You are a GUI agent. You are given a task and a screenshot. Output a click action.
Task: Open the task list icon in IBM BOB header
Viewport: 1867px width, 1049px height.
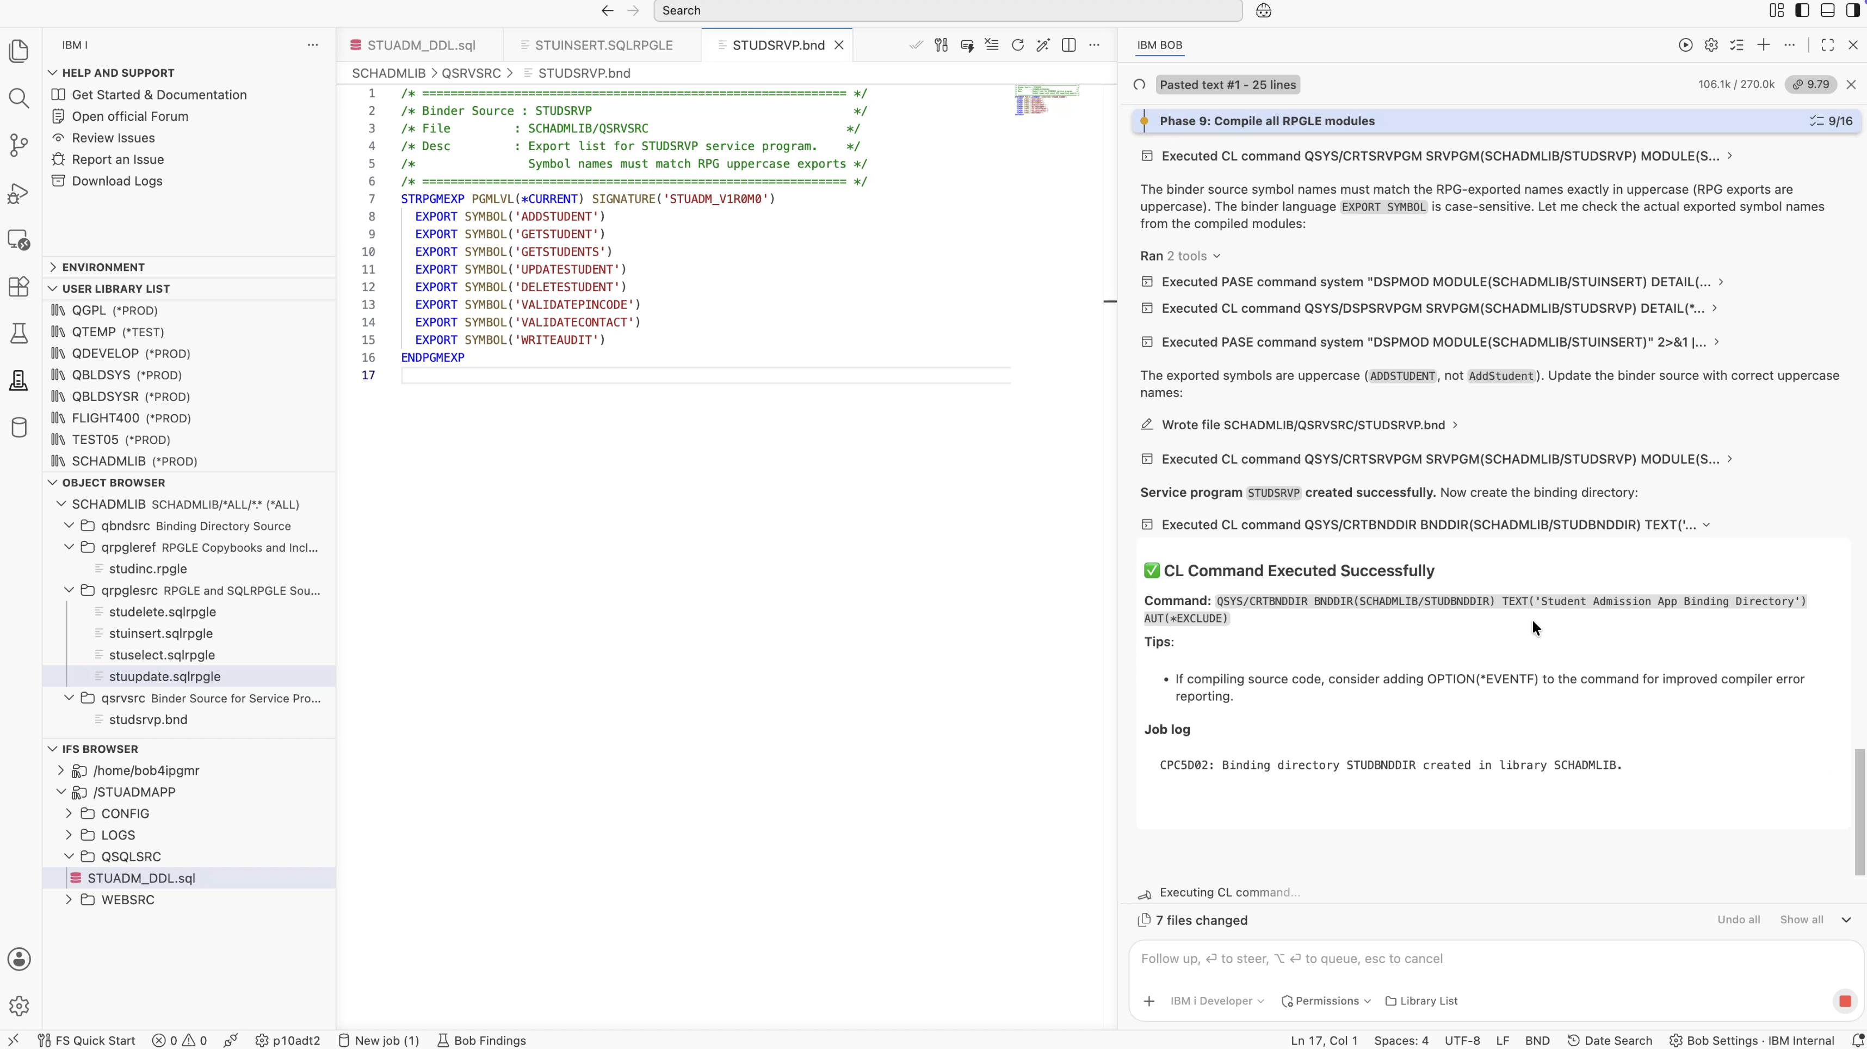click(1738, 45)
